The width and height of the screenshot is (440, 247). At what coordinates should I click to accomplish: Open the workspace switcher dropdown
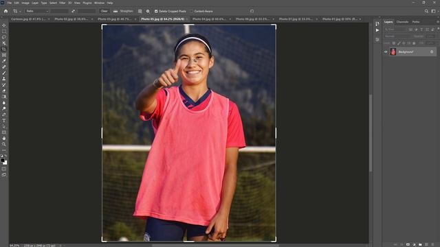click(x=434, y=11)
